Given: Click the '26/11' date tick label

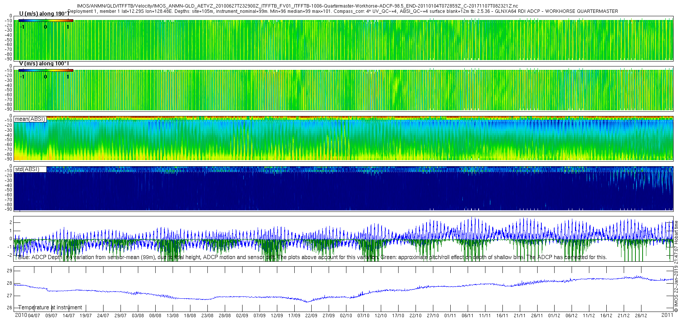Looking at the screenshot, I should 537,316.
